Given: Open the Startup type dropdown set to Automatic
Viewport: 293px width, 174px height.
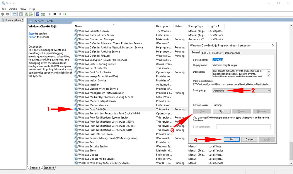Looking at the screenshot, I should [x=241, y=91].
